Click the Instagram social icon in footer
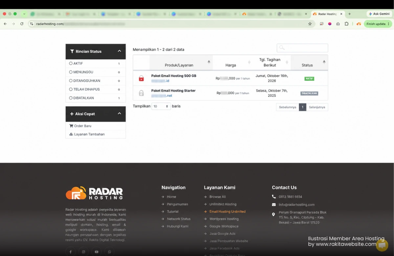Screen dimensions: 394x256 (83, 252)
